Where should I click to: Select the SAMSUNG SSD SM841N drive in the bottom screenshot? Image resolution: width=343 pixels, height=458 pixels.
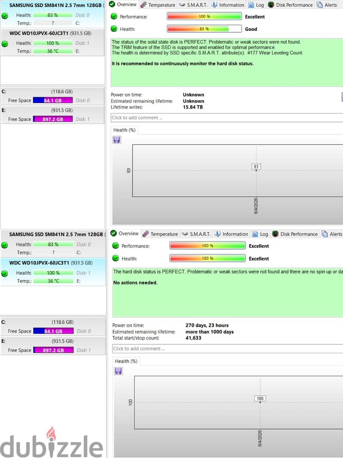(x=53, y=243)
